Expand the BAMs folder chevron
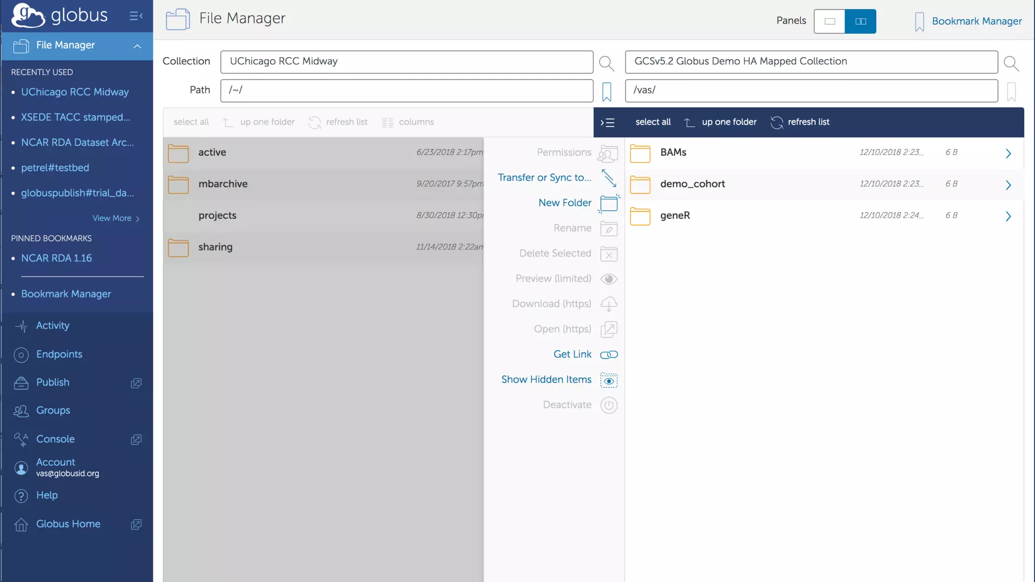 coord(1008,153)
